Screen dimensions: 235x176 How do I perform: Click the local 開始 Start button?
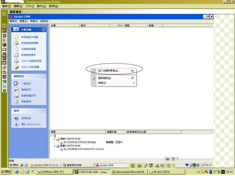click(x=6, y=172)
